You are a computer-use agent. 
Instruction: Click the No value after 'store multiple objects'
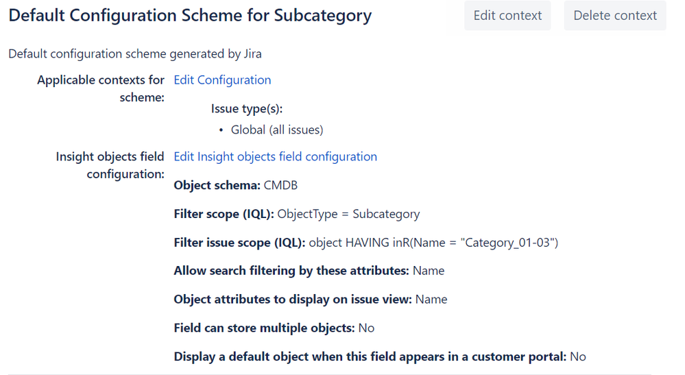coord(366,328)
